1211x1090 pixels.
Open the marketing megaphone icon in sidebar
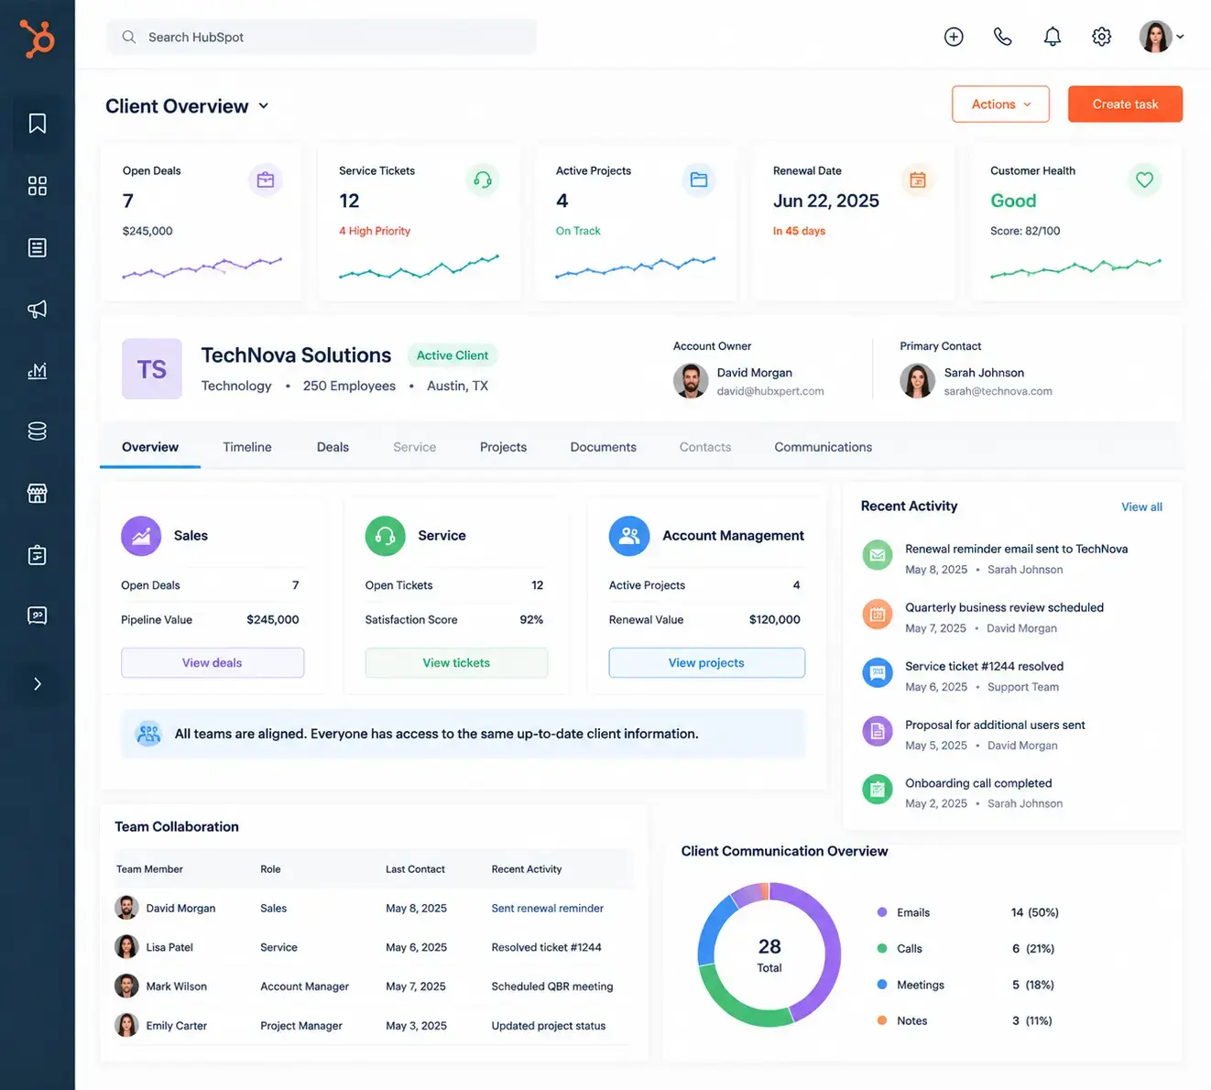coord(38,309)
